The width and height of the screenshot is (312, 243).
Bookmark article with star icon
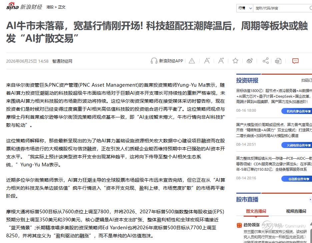(x=235, y=61)
